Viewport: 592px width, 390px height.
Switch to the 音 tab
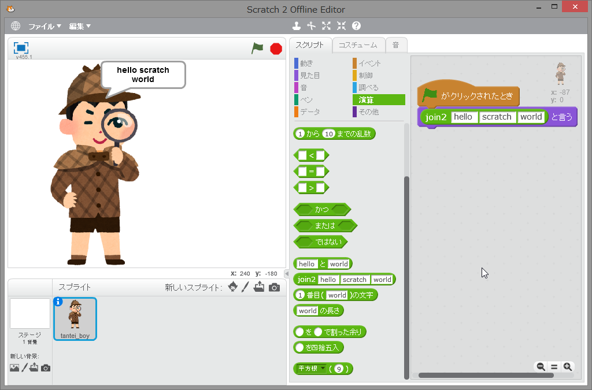[395, 45]
